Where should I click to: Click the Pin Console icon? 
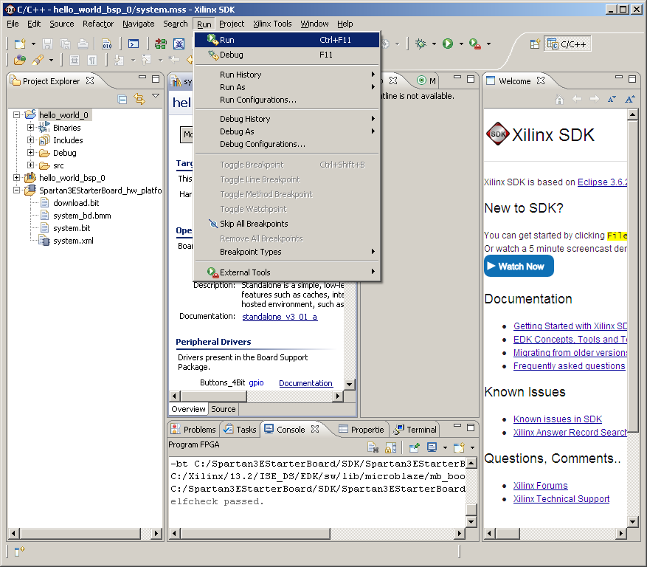(x=415, y=447)
